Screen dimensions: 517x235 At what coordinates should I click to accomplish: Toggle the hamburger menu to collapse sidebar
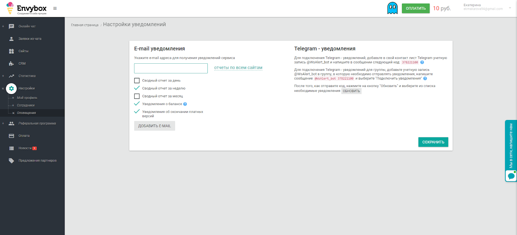point(55,8)
